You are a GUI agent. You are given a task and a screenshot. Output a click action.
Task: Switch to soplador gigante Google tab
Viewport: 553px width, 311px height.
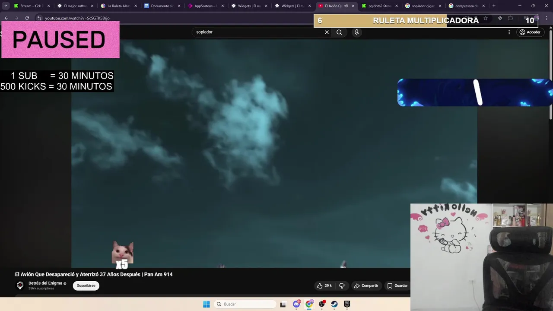pos(423,6)
